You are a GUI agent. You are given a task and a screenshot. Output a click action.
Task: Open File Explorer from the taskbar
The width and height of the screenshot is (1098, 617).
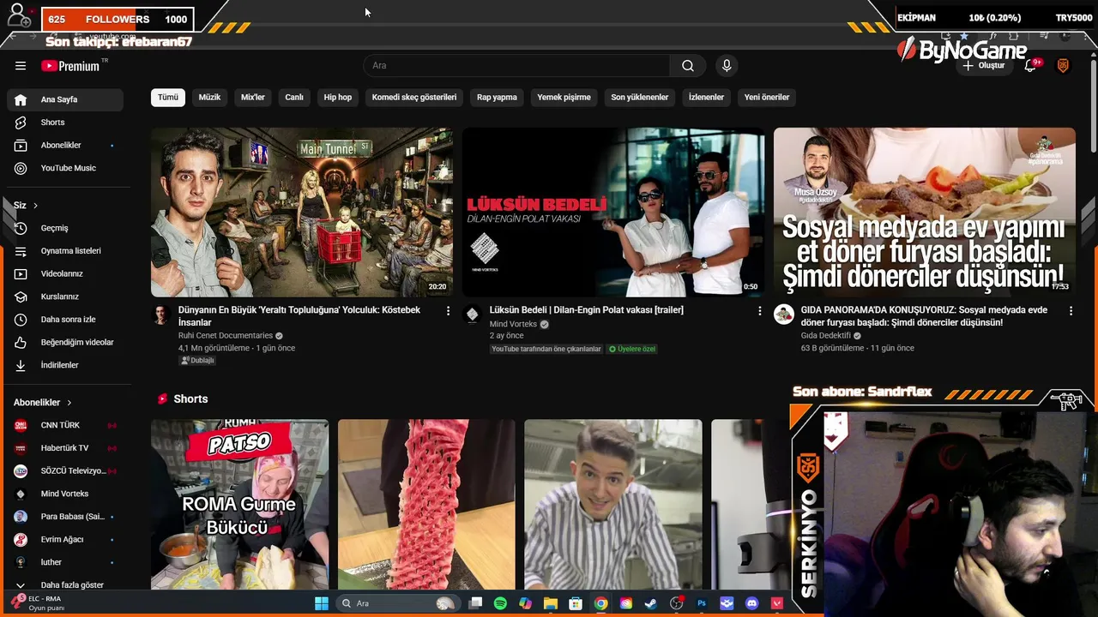click(x=550, y=603)
